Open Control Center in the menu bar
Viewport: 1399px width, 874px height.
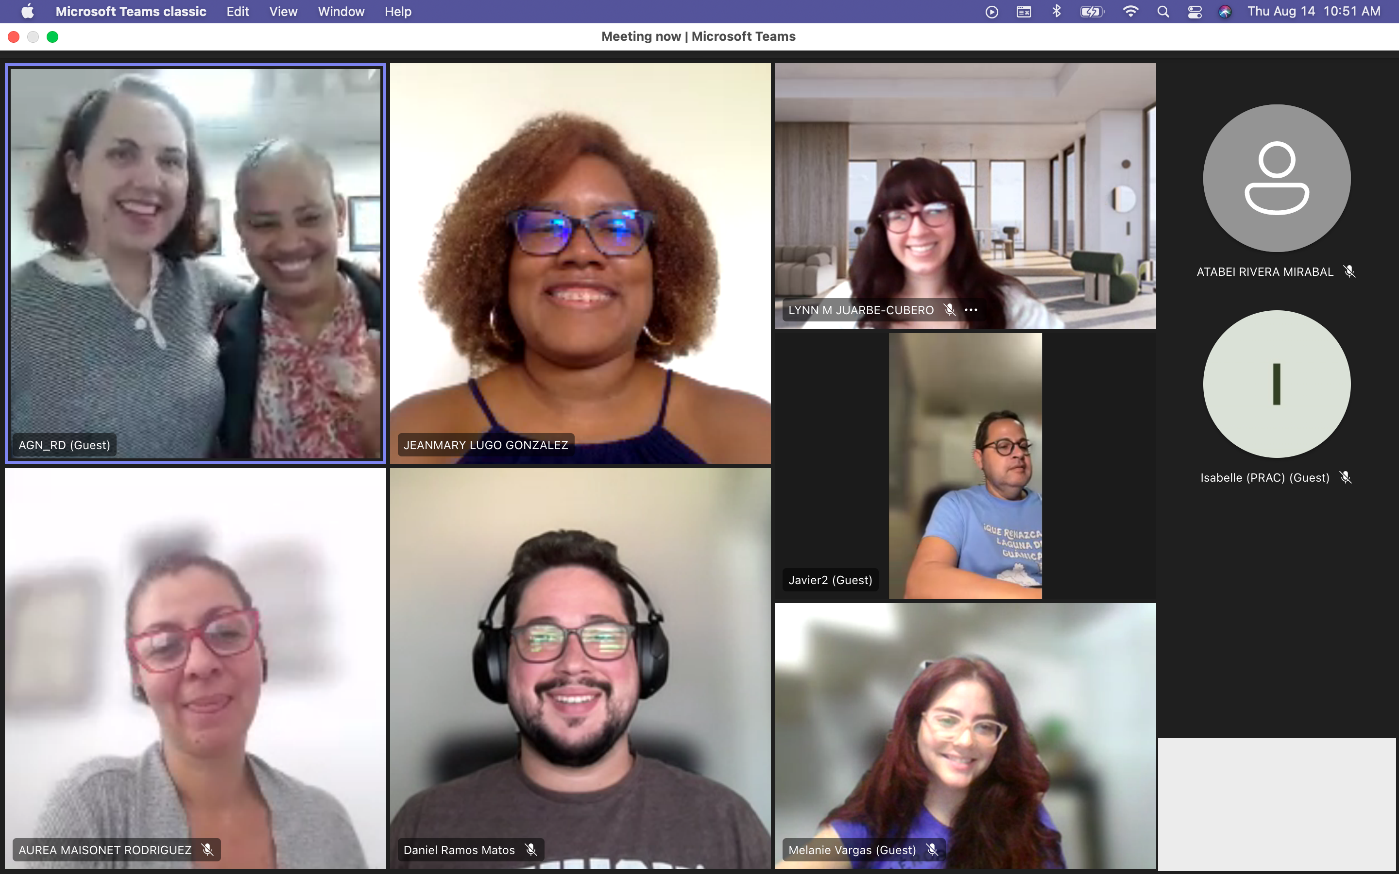[1194, 12]
